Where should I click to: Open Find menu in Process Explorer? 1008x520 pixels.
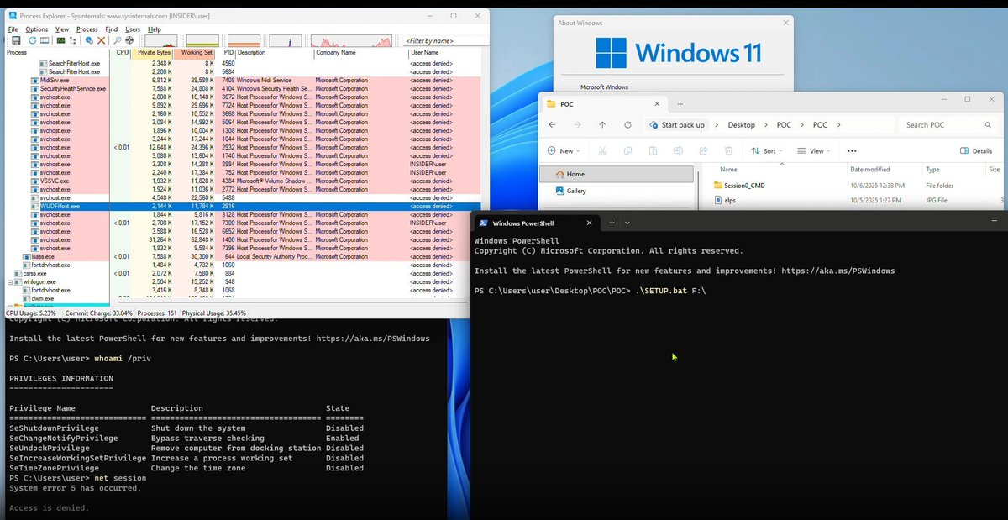[x=112, y=29]
